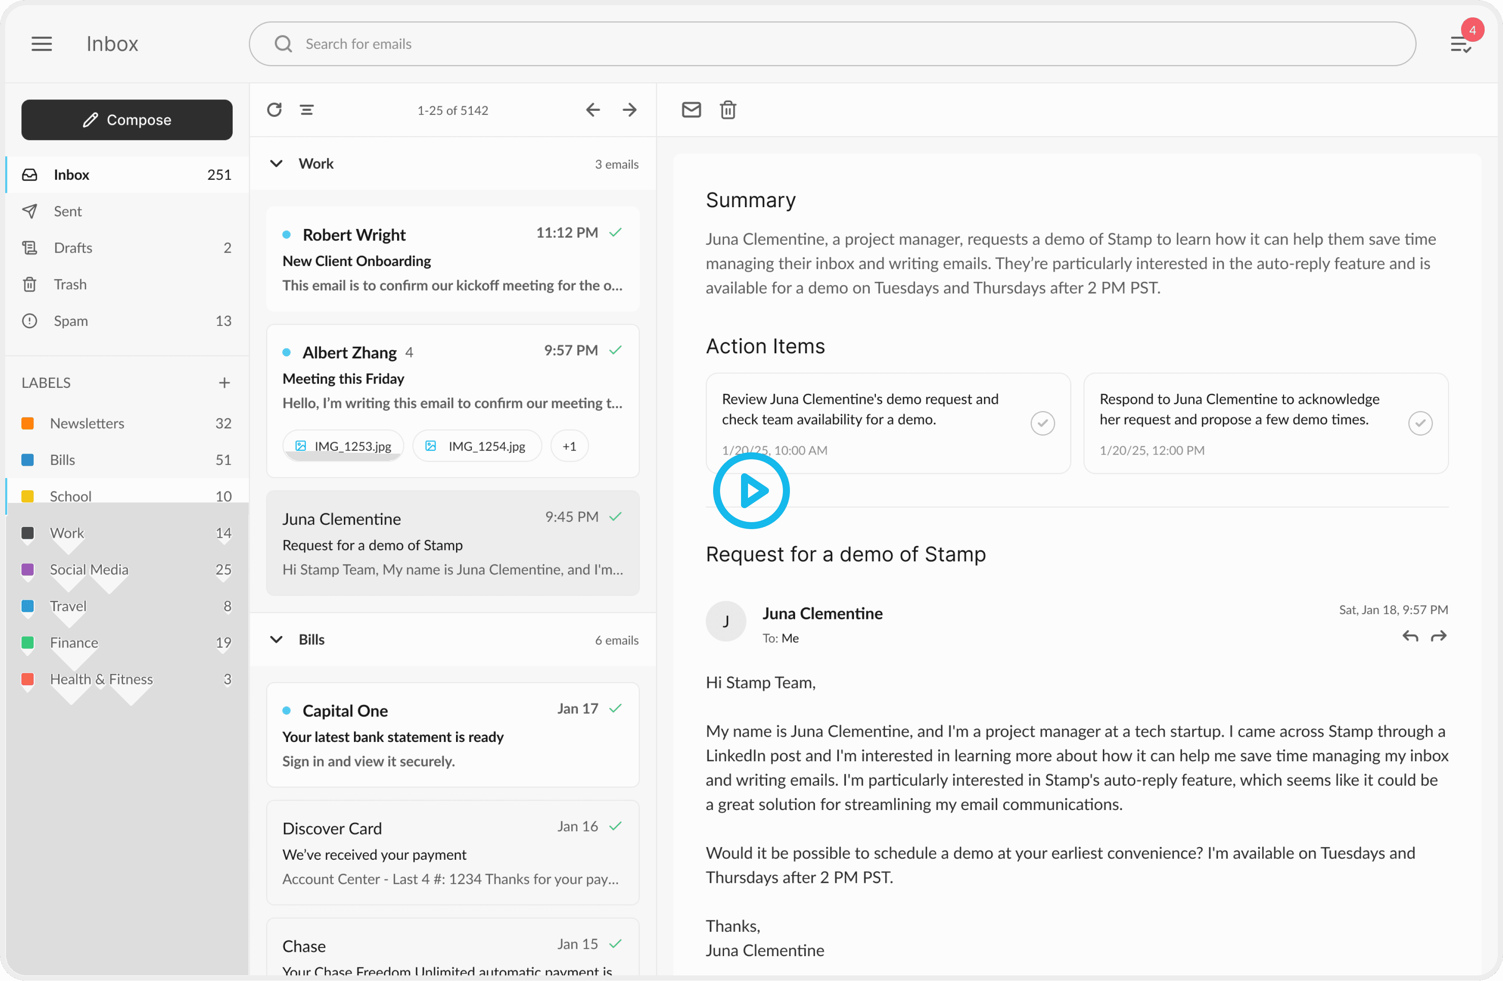Image resolution: width=1503 pixels, height=981 pixels.
Task: Show the +1 additional attachment
Action: coord(570,446)
